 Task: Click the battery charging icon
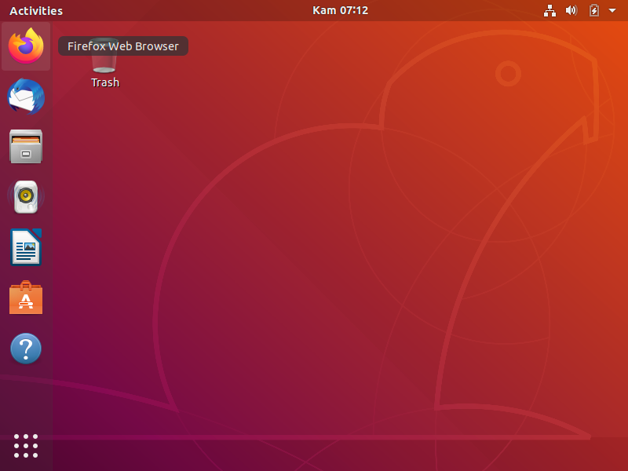(x=594, y=10)
